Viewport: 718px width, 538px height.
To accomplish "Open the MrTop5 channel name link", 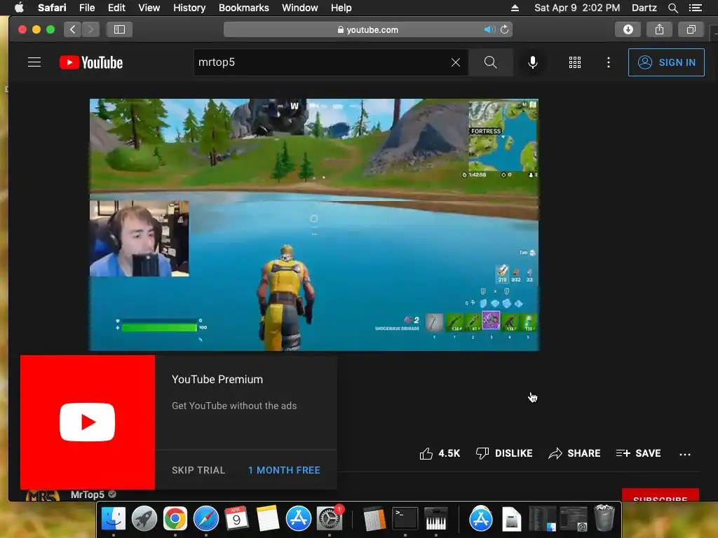I will click(88, 495).
